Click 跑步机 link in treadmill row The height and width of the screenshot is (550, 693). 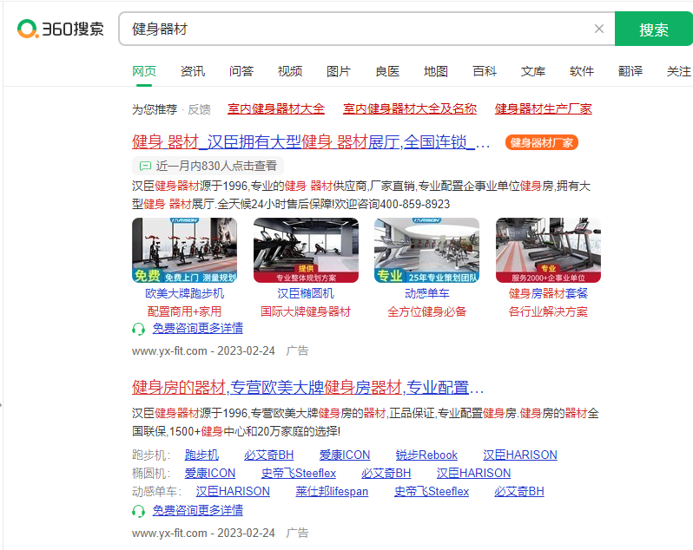tap(201, 455)
